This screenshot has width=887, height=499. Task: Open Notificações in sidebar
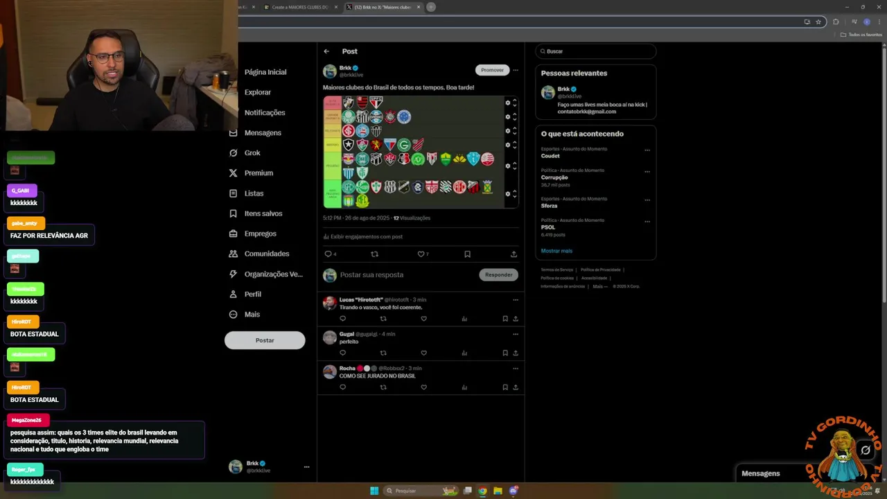click(265, 112)
